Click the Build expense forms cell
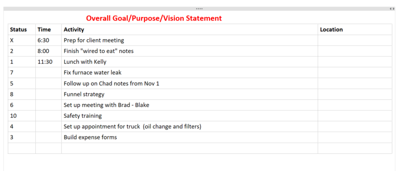 (190, 138)
